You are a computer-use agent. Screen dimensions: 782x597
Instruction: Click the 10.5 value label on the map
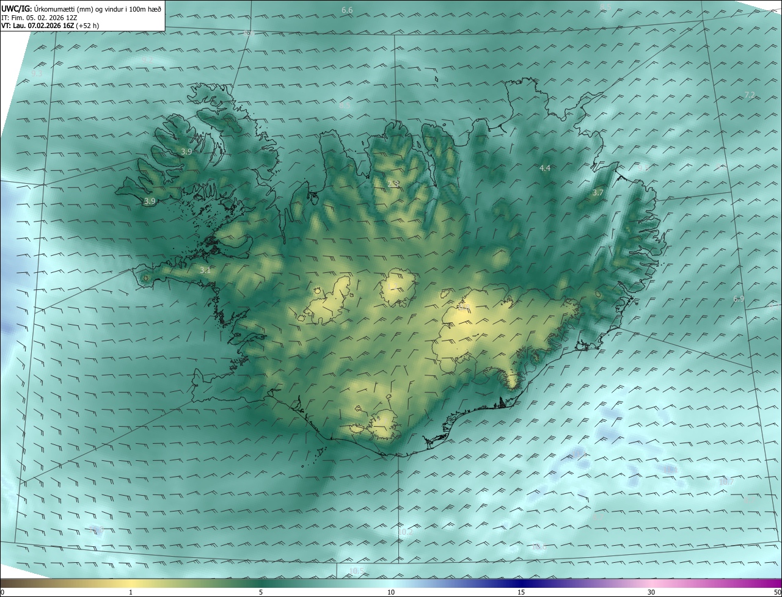pyautogui.click(x=357, y=571)
